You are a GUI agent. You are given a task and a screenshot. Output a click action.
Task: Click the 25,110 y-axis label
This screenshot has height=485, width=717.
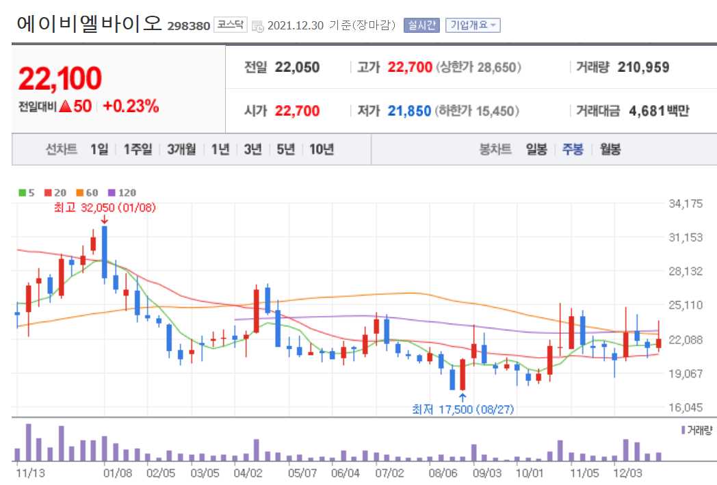tap(686, 305)
